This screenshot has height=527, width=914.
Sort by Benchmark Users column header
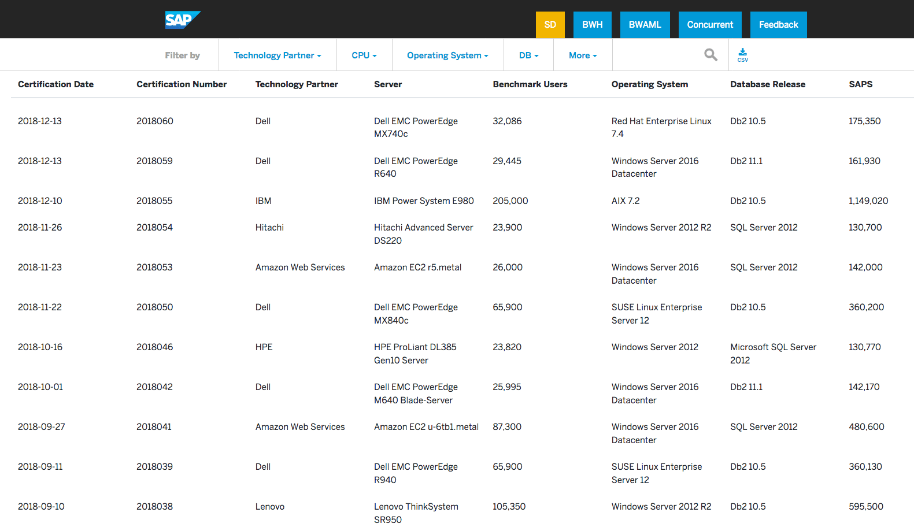pos(530,84)
